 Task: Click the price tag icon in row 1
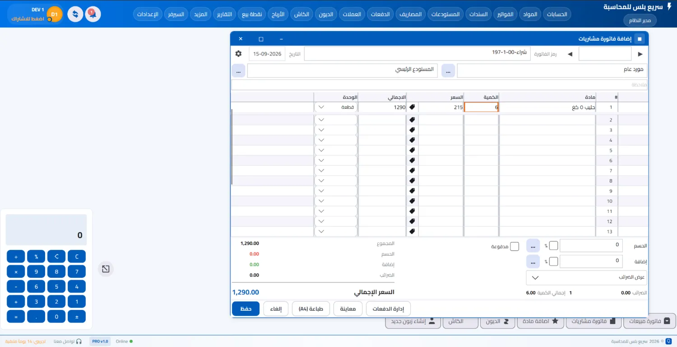tap(412, 108)
